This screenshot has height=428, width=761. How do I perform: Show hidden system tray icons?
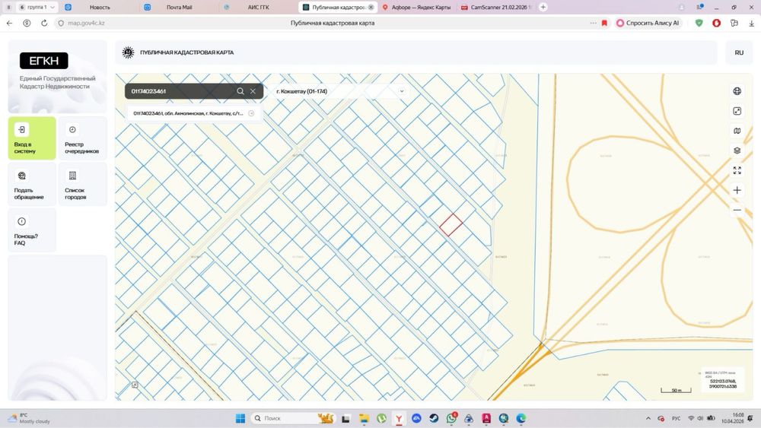tap(648, 418)
